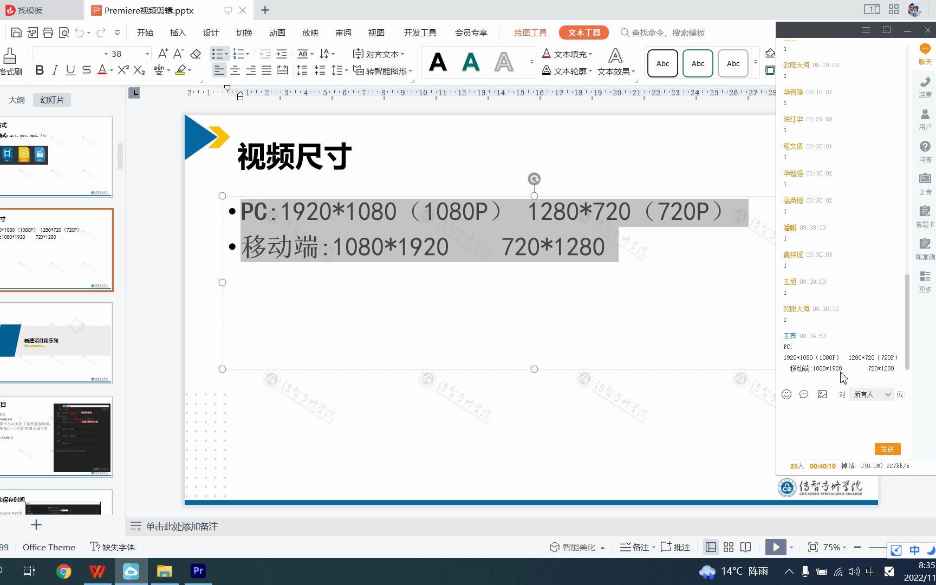Viewport: 936px width, 585px height.
Task: Switch to the 动画 ribbon tab
Action: [x=277, y=32]
